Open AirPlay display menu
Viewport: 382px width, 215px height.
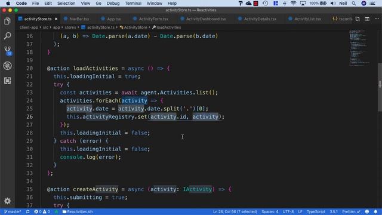point(303,3)
